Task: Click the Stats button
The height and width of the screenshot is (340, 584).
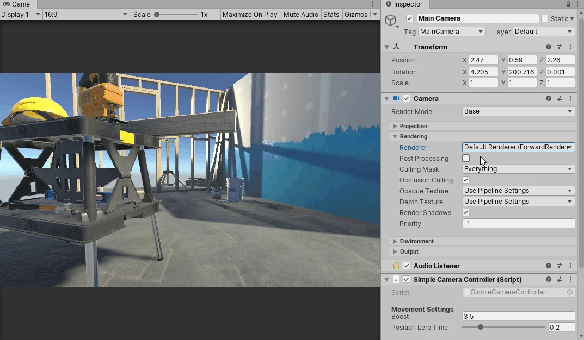Action: (331, 15)
